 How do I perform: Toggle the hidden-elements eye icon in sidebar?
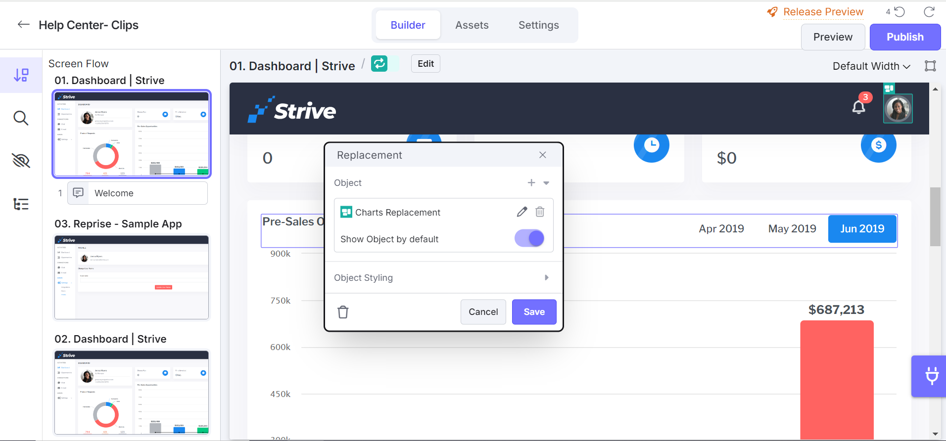(x=21, y=161)
